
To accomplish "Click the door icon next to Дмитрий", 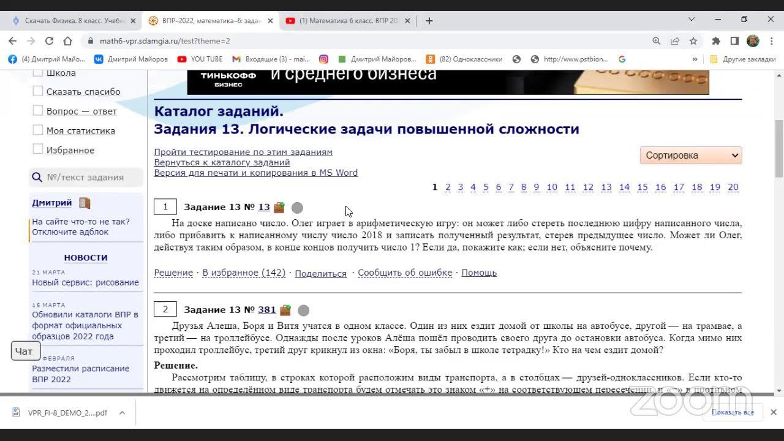I will [x=85, y=203].
